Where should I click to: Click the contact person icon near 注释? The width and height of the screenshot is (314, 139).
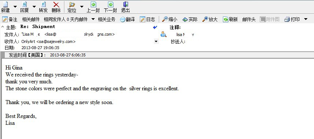pyautogui.click(x=164, y=35)
